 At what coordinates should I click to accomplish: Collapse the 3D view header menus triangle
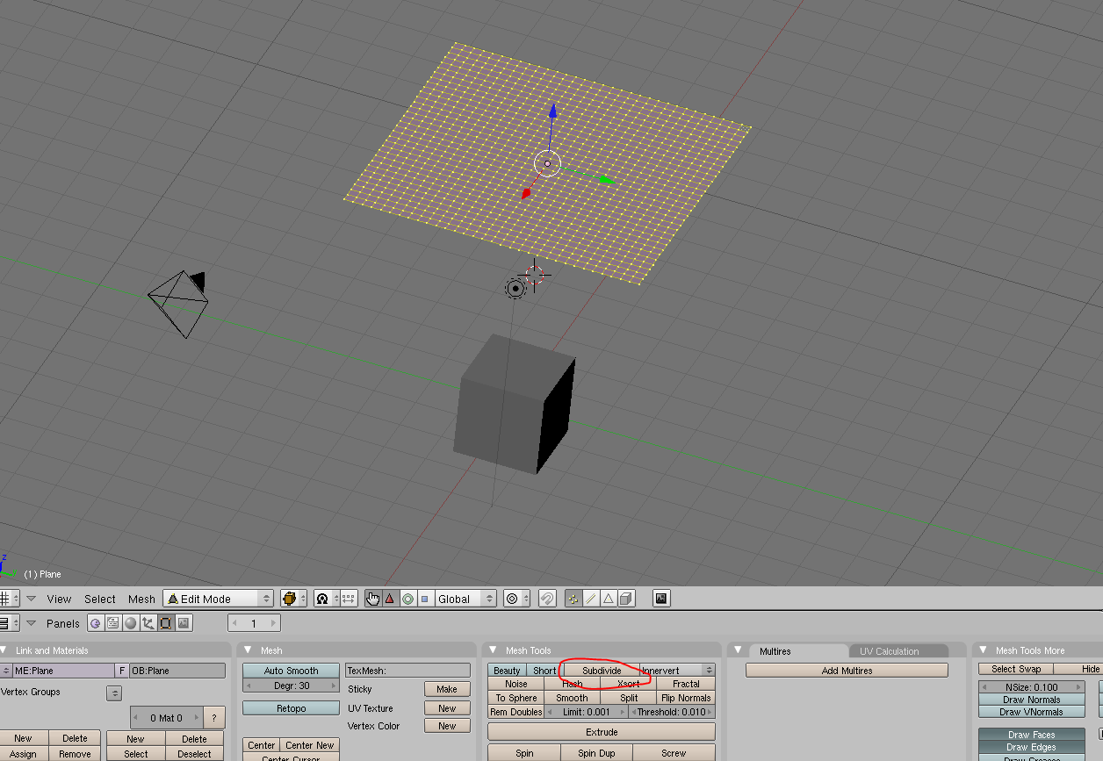(x=32, y=599)
